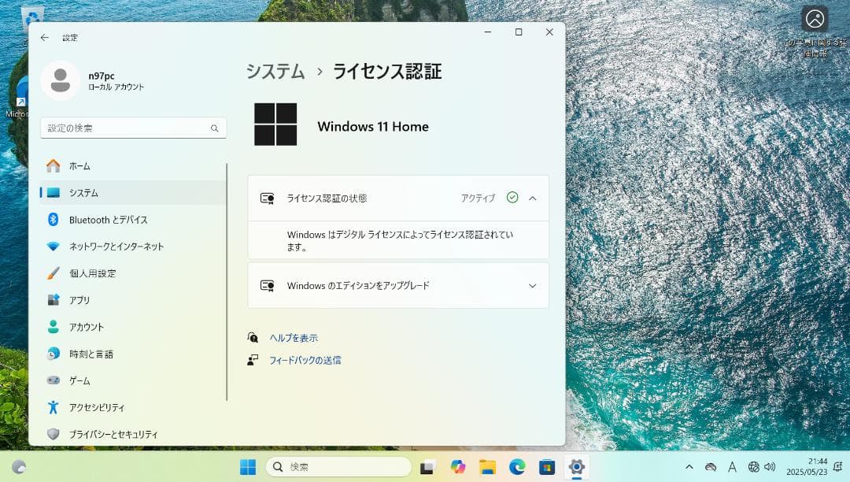The width and height of the screenshot is (850, 482).
Task: Open volume speaker icon in system tray
Action: [x=770, y=467]
